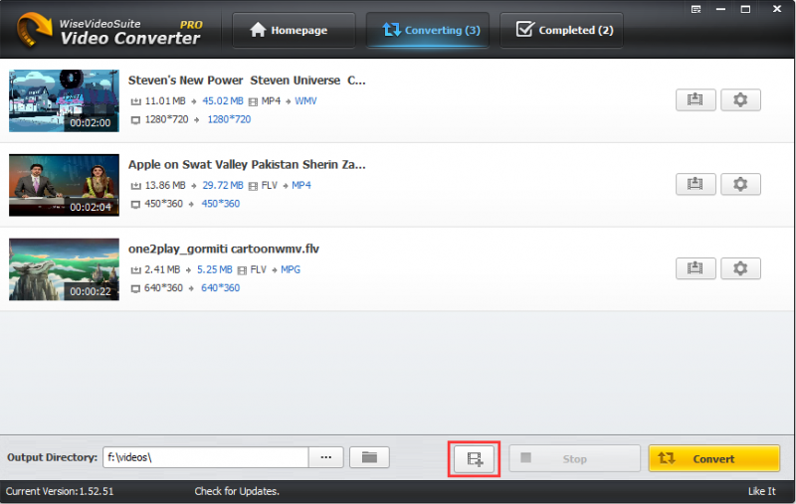Click title "Apple on Swat Valley Pakistan Sherin Za..."
Viewport: 796px width, 504px height.
[247, 165]
